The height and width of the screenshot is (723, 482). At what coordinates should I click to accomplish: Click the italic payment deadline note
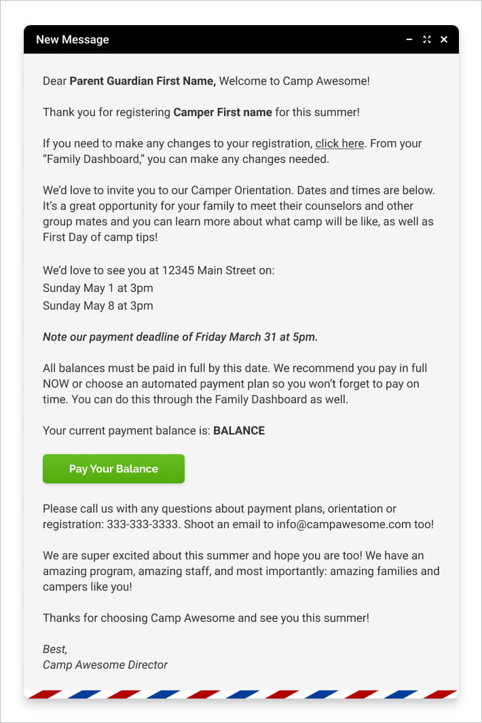(x=180, y=337)
